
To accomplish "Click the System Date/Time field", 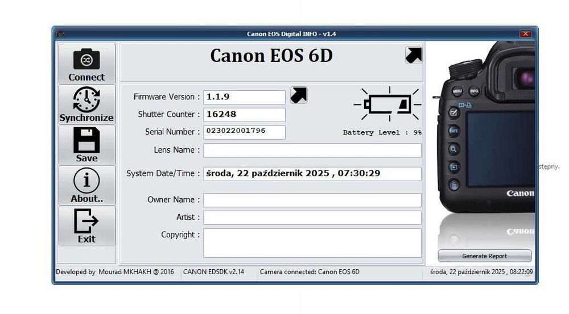I will [312, 174].
